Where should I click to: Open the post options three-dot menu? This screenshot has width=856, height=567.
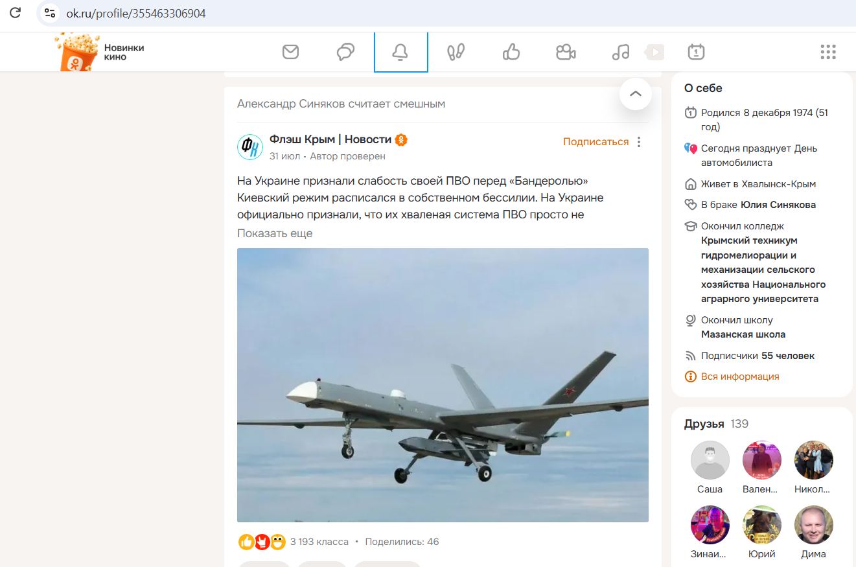(640, 142)
